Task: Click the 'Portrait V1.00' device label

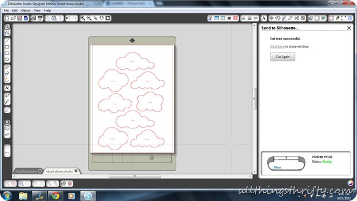Action: (x=322, y=157)
